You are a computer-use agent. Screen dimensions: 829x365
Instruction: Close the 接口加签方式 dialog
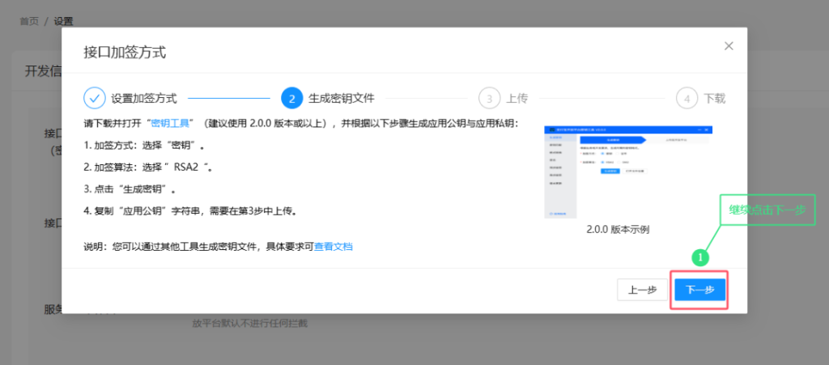tap(729, 46)
